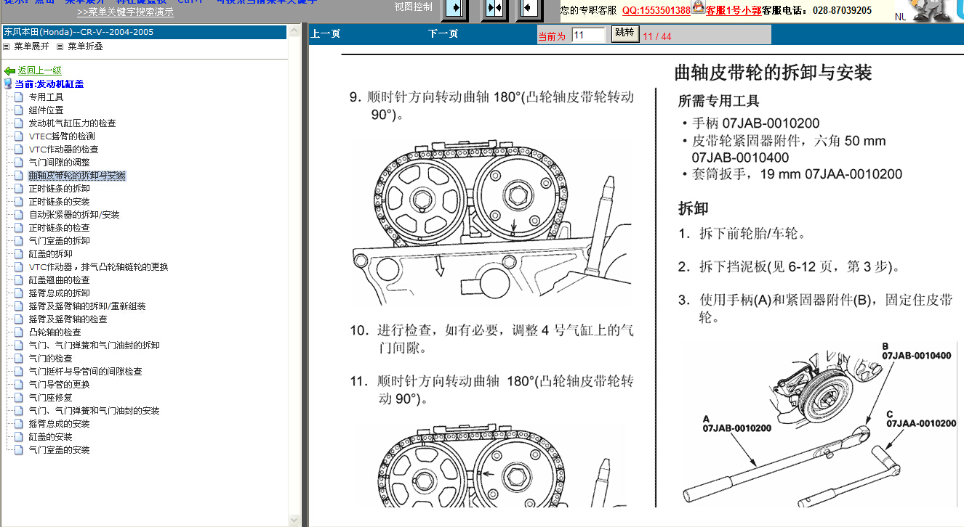
Task: Select the 东风本田(Honda)--CR-V--2004-2005 header
Action: tap(144, 32)
